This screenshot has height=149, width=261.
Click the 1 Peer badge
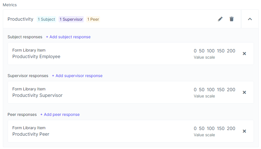point(93,19)
